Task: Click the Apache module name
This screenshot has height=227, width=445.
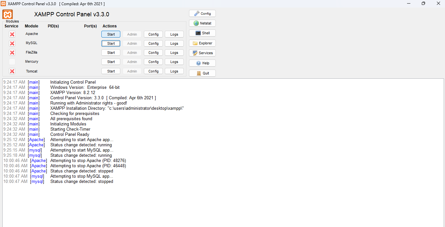Action: pos(32,34)
